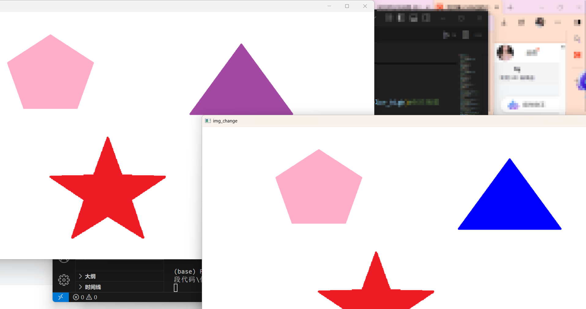This screenshot has width=586, height=309.
Task: Show errors and warnings count in status bar
Action: coord(85,297)
